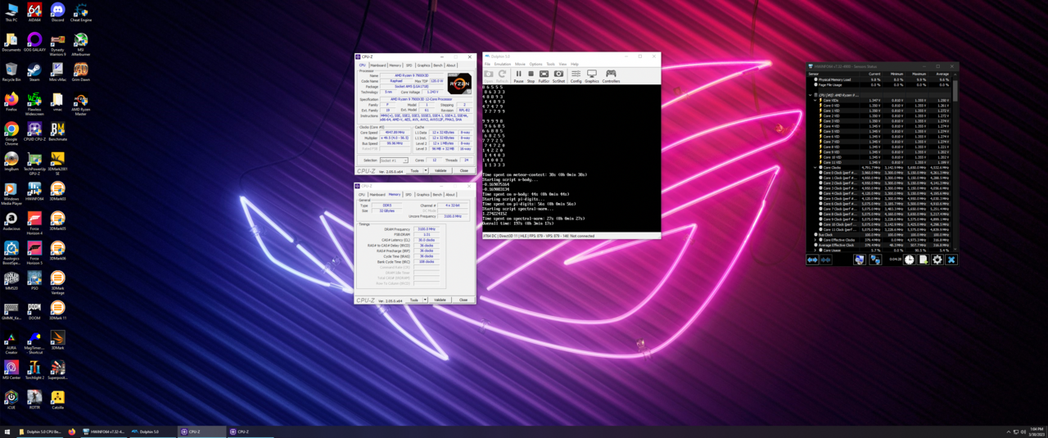Open AIDA64 desktop icon
1048x438 pixels.
34,13
